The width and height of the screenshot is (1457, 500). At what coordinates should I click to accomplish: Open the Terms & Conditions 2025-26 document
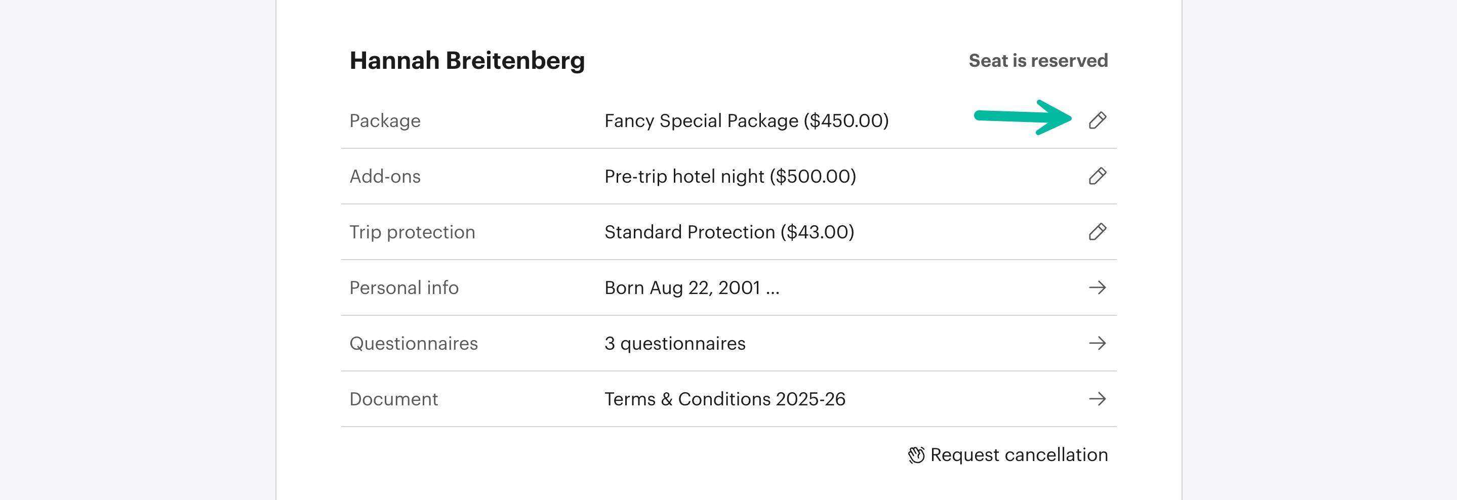tap(724, 399)
